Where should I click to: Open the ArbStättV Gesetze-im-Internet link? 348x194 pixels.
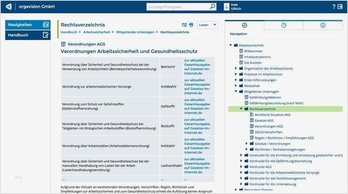[197, 146]
